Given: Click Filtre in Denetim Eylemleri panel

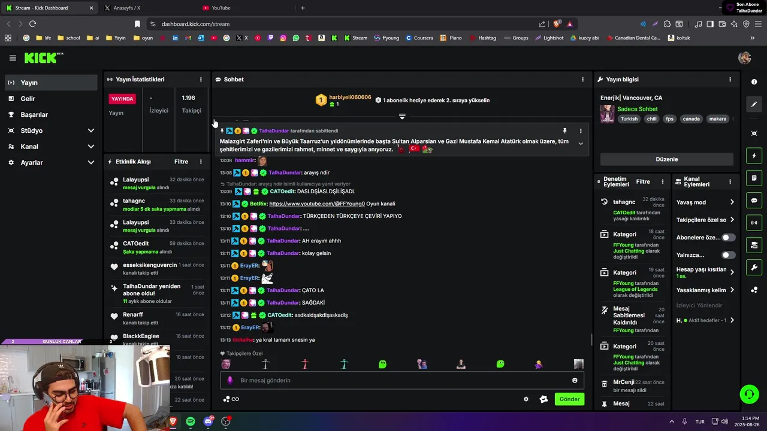Looking at the screenshot, I should [x=643, y=181].
